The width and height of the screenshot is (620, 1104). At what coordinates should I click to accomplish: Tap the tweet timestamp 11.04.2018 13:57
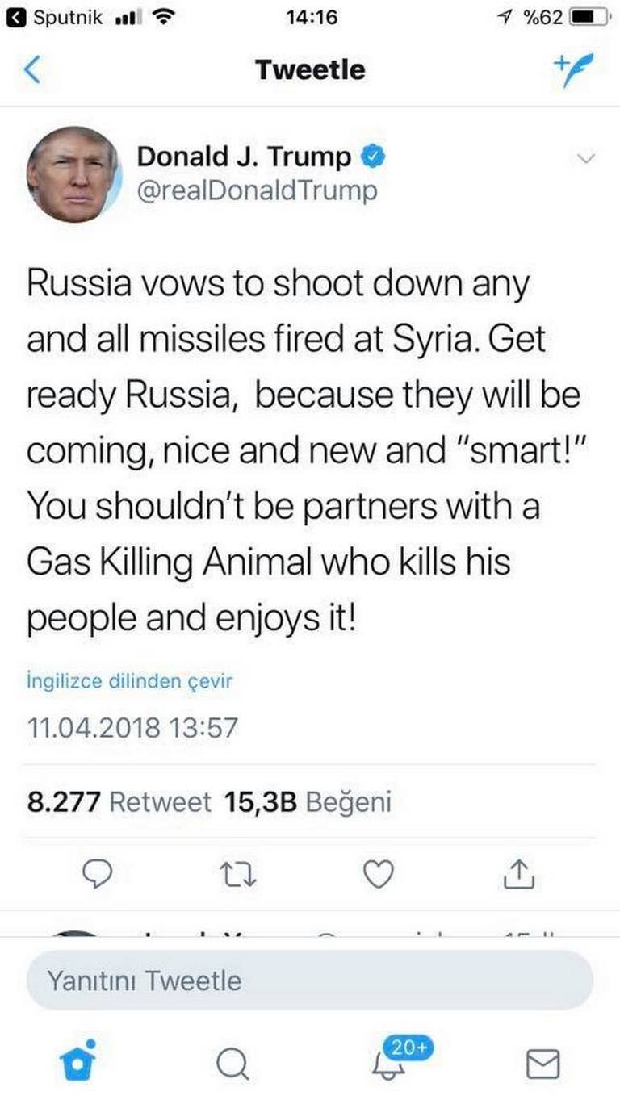(x=132, y=728)
